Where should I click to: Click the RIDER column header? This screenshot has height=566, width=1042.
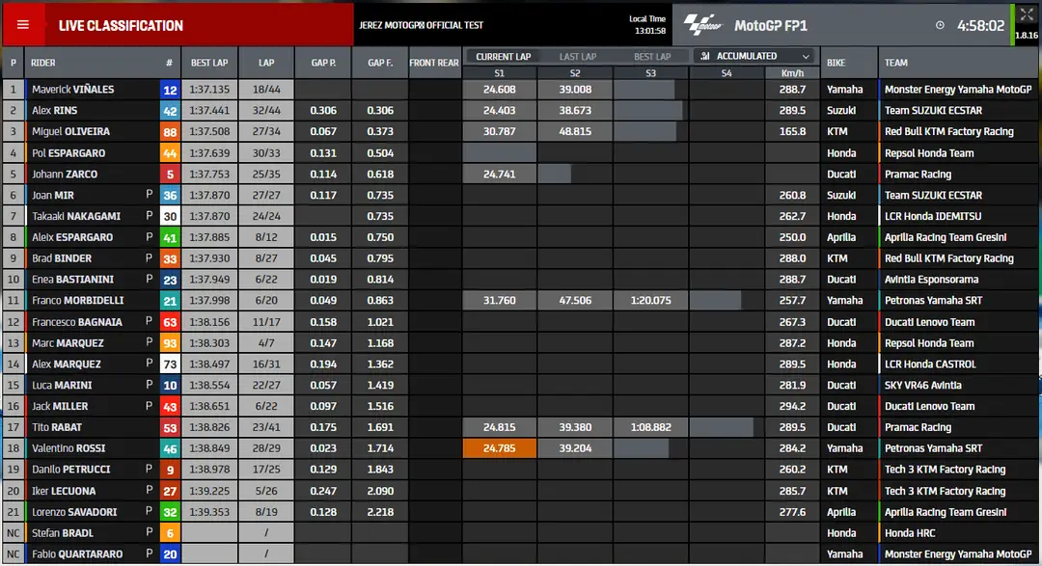43,63
